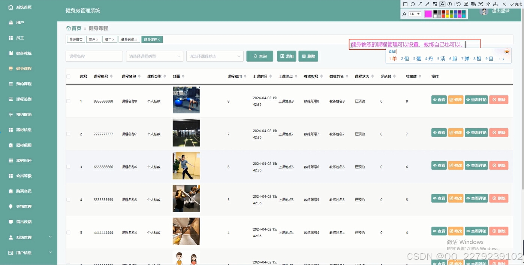This screenshot has height=265, width=524.
Task: Select the mosaic blur tool
Action: click(x=435, y=4)
